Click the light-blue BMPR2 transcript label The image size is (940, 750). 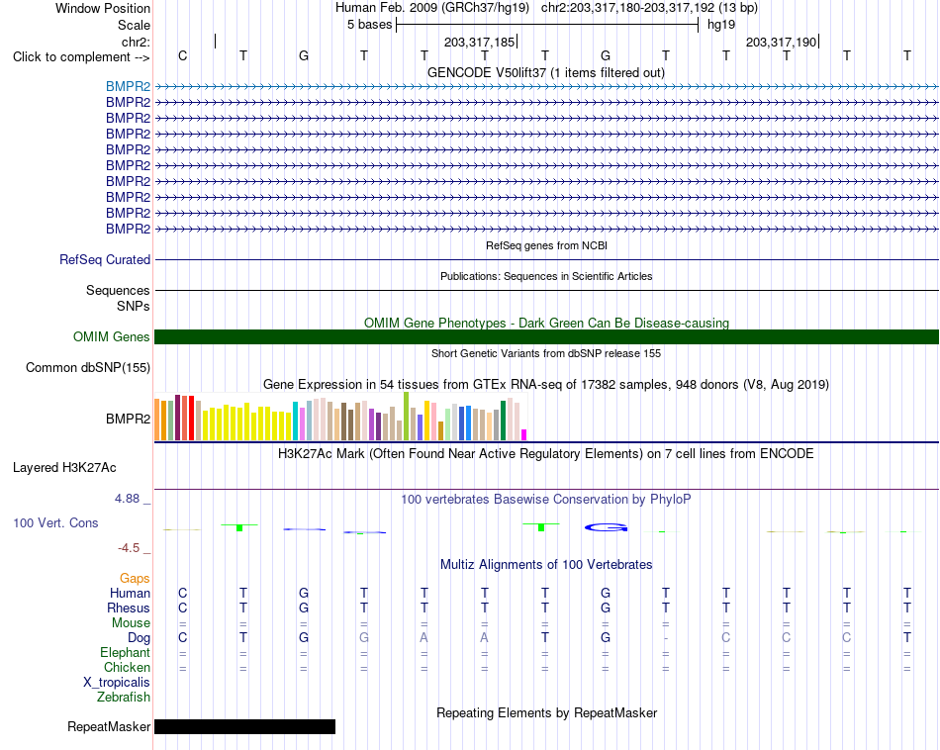(x=128, y=86)
